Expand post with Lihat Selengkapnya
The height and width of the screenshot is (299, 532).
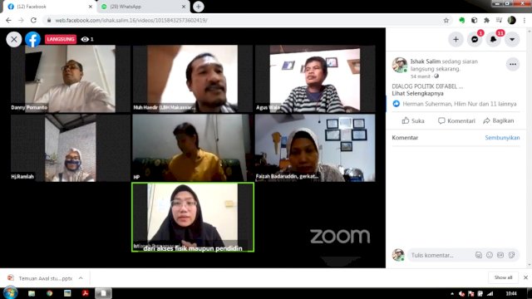point(417,93)
